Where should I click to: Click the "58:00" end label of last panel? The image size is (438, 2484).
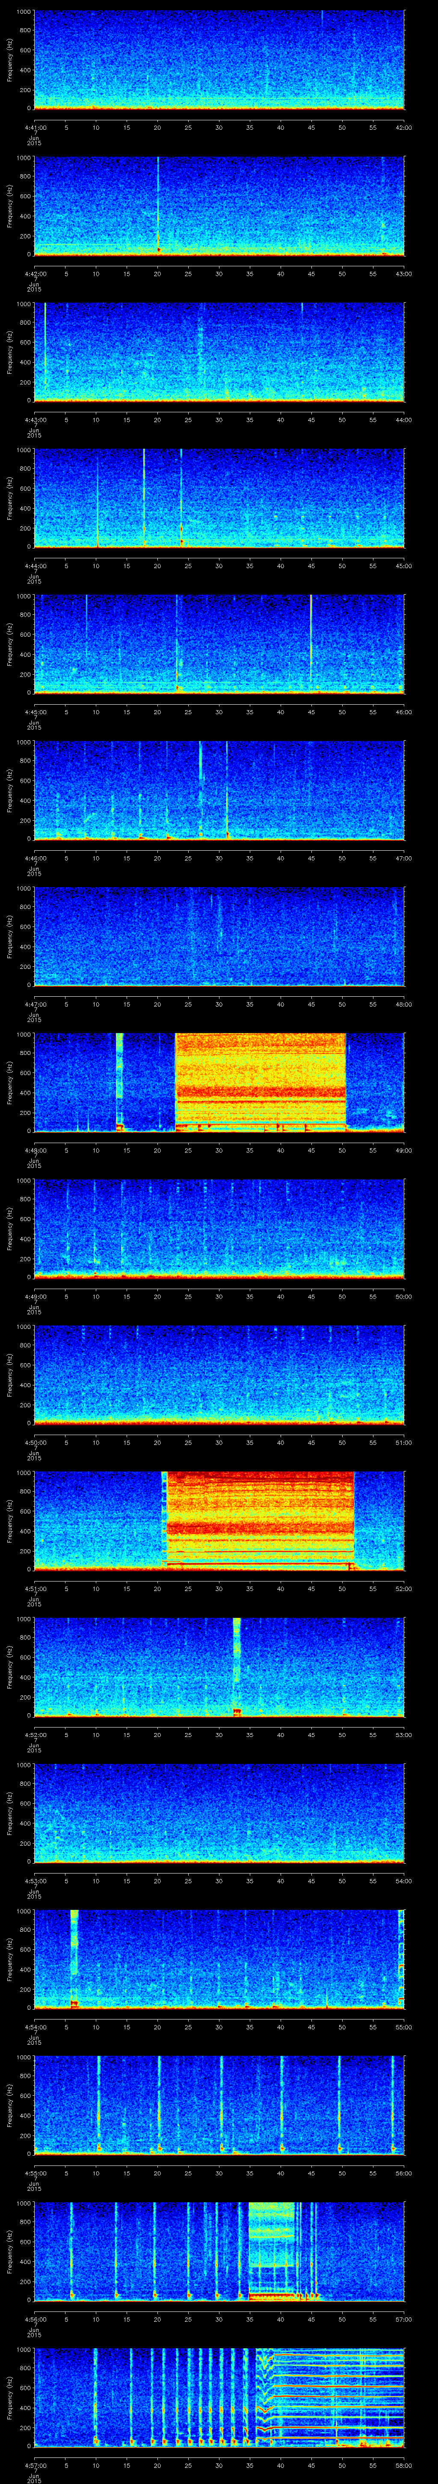[403, 2465]
